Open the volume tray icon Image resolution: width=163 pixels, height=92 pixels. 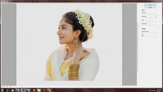click(154, 90)
